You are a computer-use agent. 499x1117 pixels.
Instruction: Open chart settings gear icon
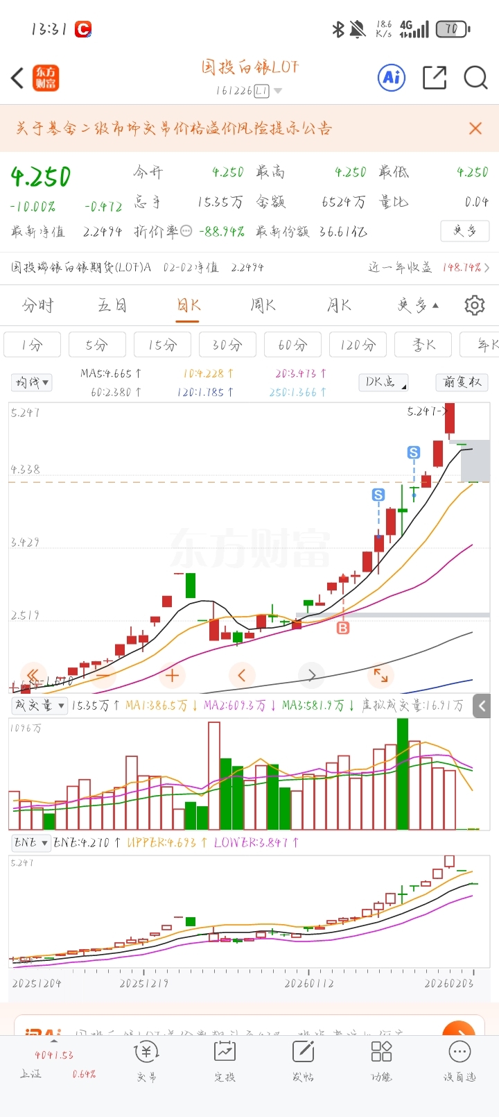(x=475, y=305)
